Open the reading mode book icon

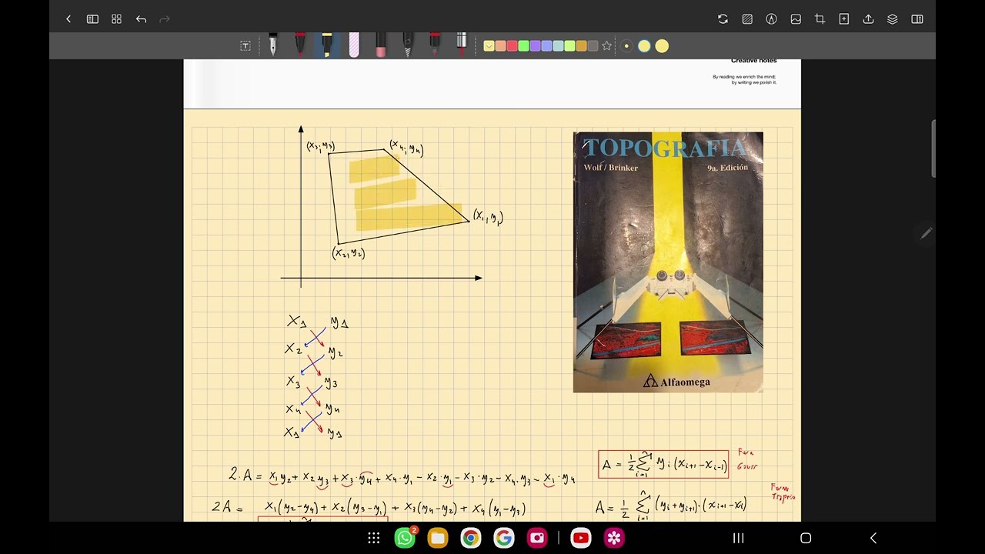tap(92, 19)
